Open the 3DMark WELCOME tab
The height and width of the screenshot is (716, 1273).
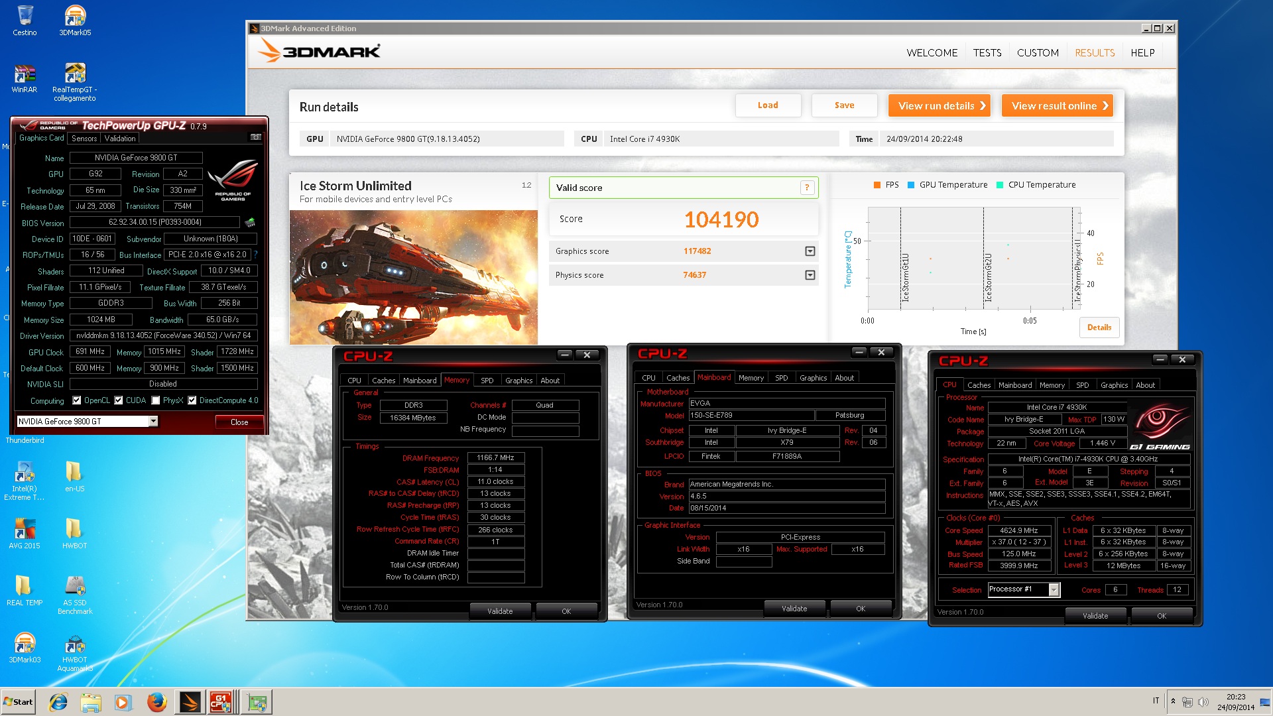click(932, 53)
